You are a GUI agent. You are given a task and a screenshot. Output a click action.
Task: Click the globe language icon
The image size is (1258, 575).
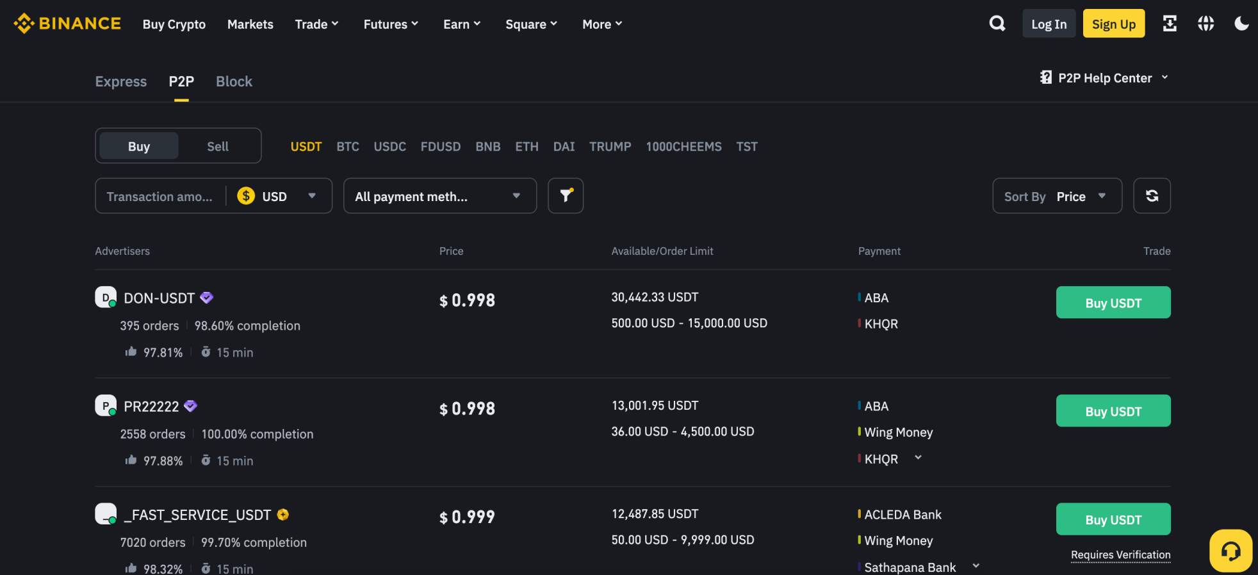point(1205,24)
